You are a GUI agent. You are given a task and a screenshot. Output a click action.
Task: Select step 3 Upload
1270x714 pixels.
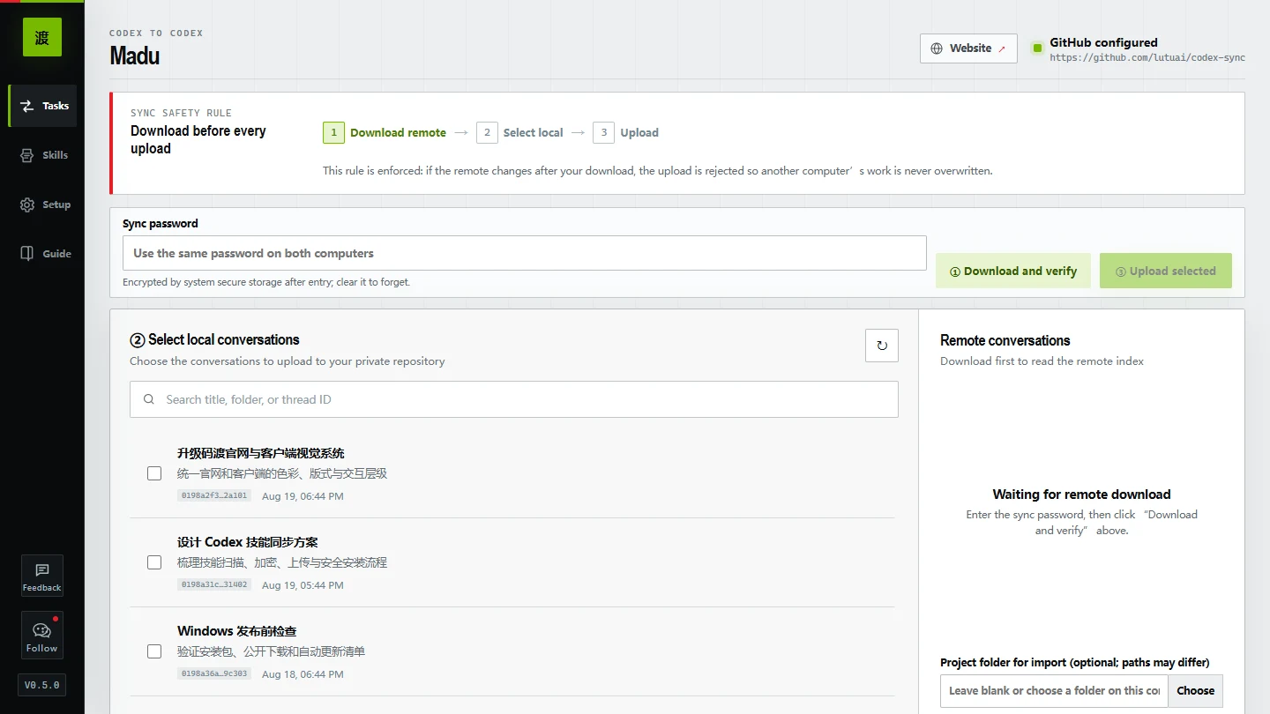[x=626, y=133]
